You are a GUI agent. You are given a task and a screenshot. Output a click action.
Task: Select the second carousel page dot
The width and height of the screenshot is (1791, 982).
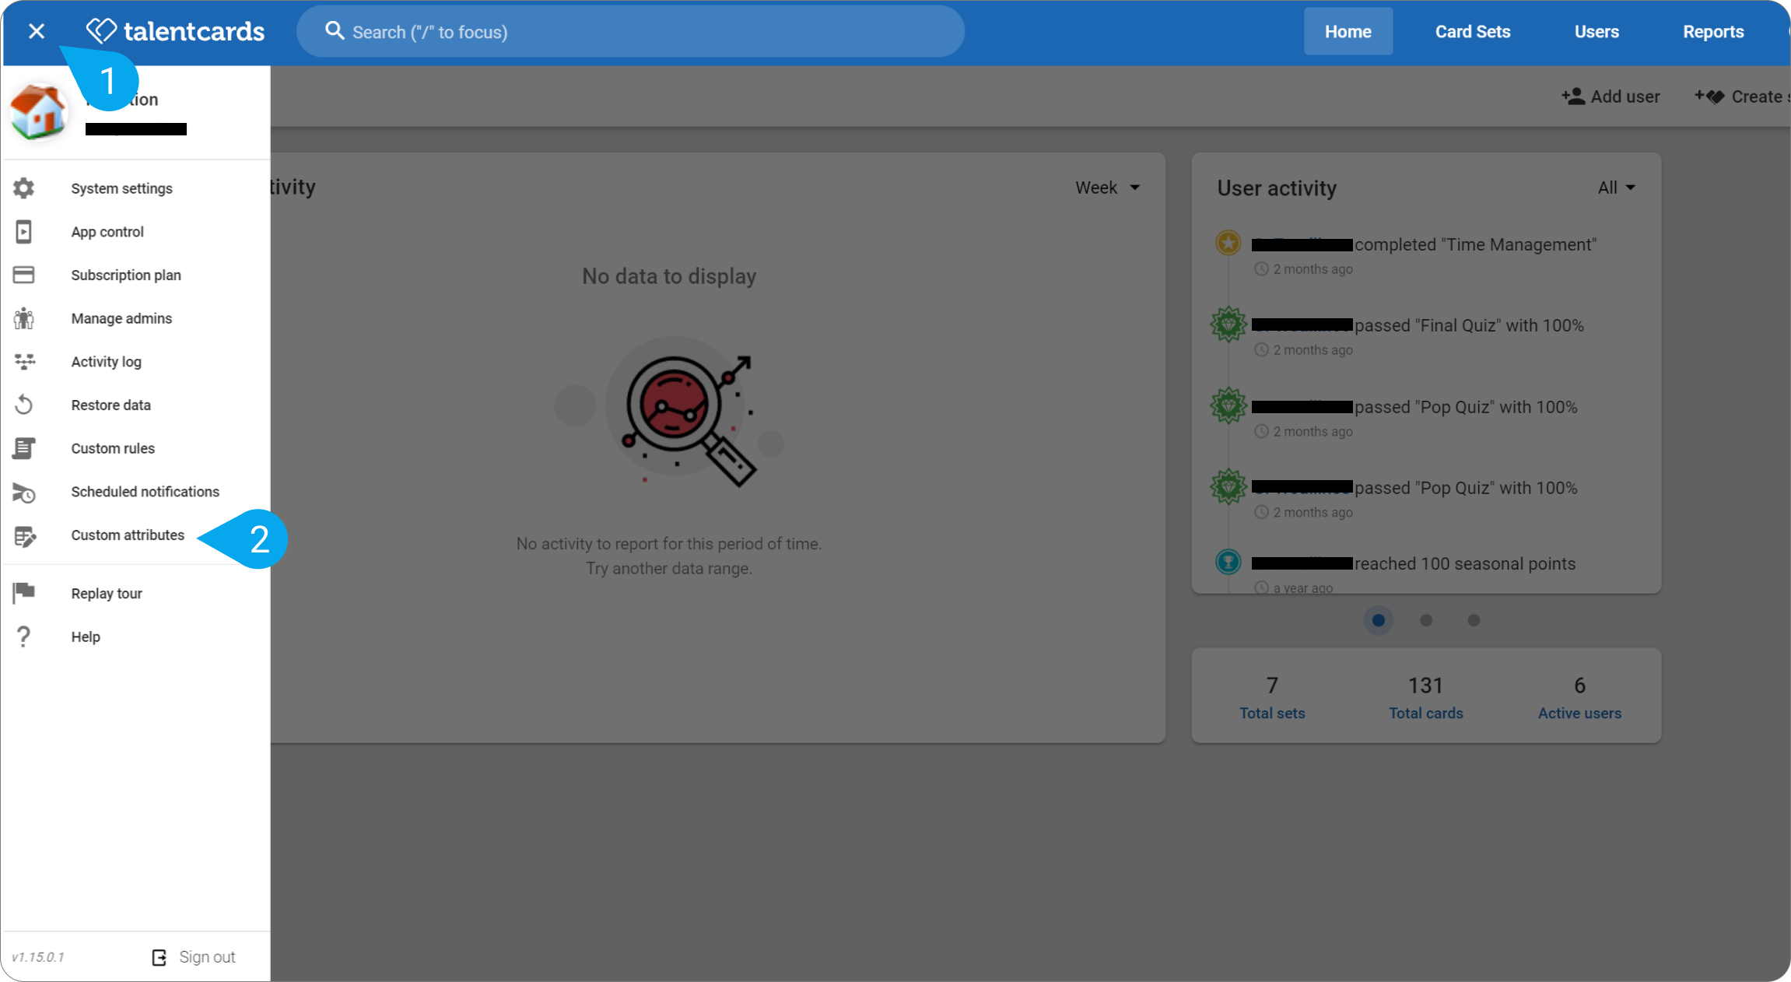click(1426, 620)
